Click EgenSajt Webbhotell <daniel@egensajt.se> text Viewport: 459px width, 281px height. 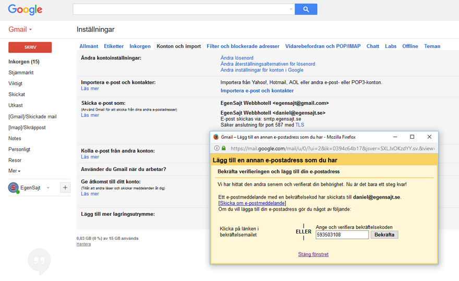point(273,113)
